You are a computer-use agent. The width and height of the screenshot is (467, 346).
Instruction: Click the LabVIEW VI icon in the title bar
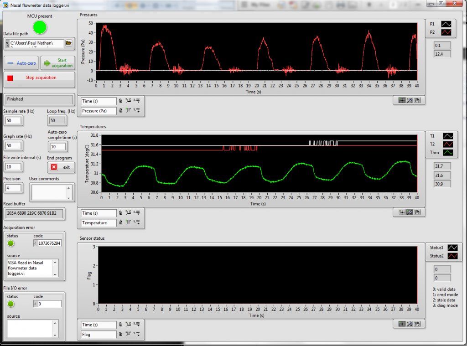tap(5, 5)
